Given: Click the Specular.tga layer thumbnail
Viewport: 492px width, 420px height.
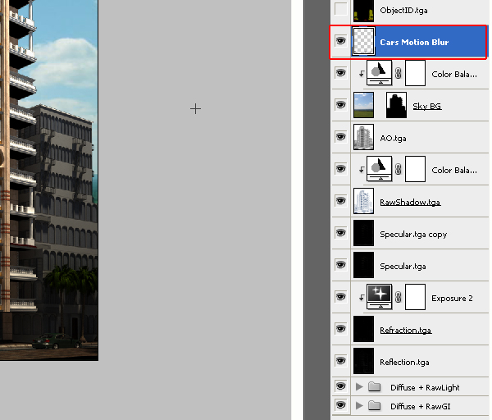Looking at the screenshot, I should tap(363, 265).
